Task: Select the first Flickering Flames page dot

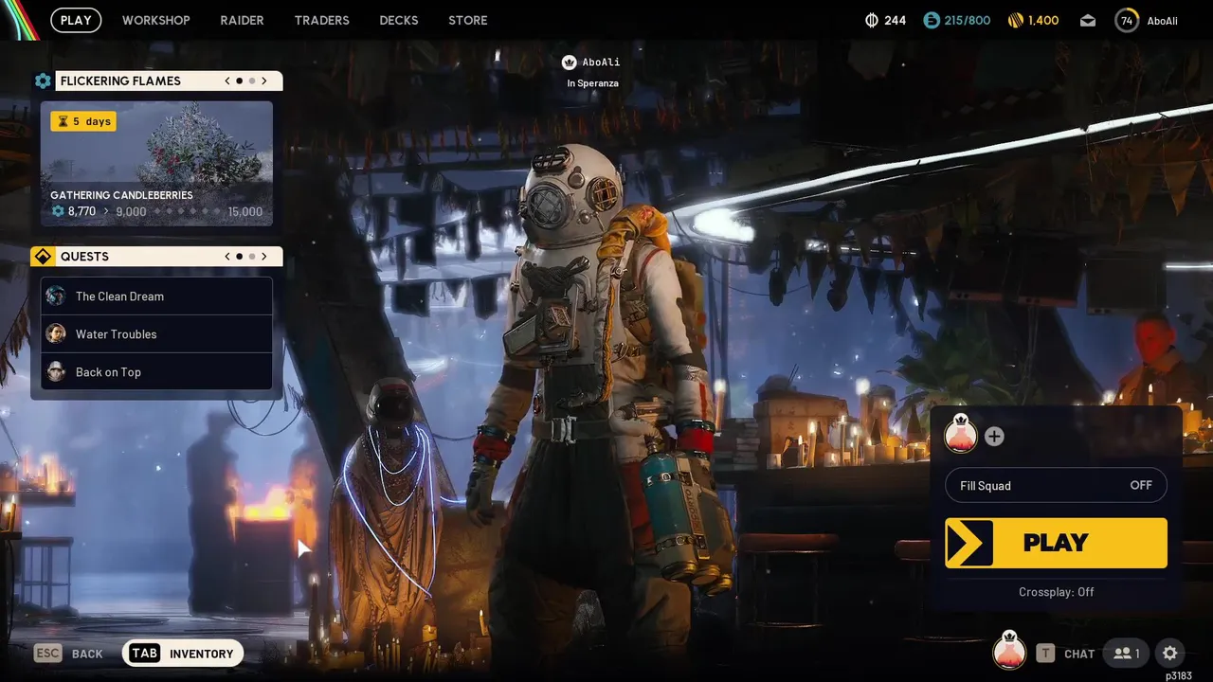Action: (239, 81)
